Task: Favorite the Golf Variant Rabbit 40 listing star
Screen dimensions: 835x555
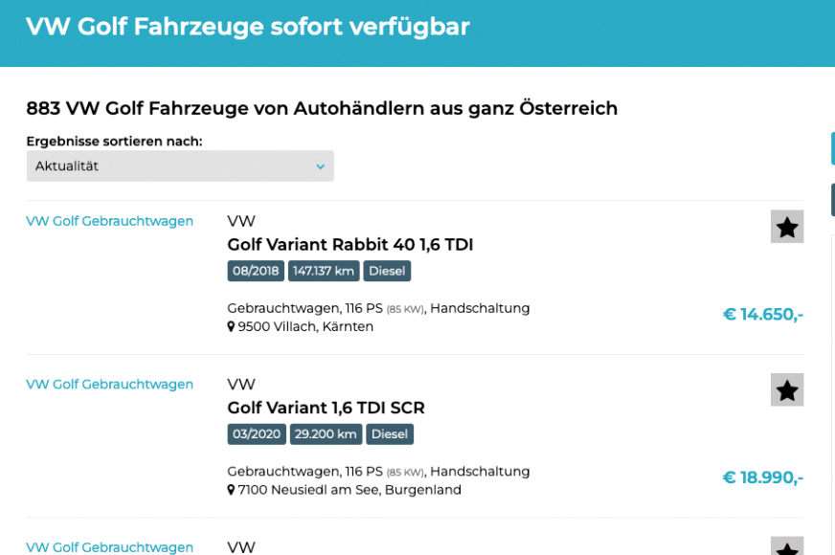Action: 787,227
